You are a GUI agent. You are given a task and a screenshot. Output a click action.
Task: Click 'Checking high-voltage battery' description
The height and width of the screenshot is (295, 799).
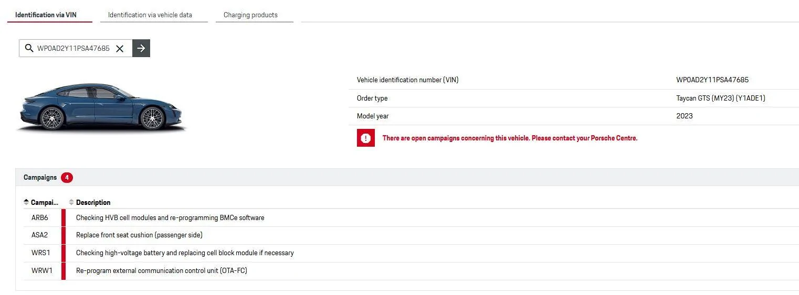pos(185,253)
